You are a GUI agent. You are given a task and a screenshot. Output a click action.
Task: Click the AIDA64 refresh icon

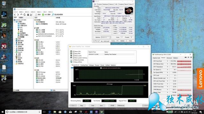[25, 15]
